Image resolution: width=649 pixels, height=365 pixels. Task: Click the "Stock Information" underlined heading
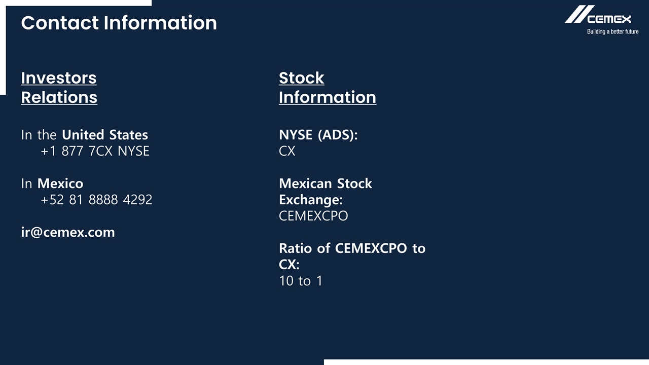click(x=327, y=87)
